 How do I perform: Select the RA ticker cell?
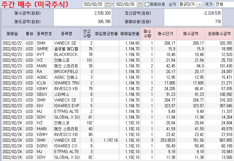(x=44, y=71)
